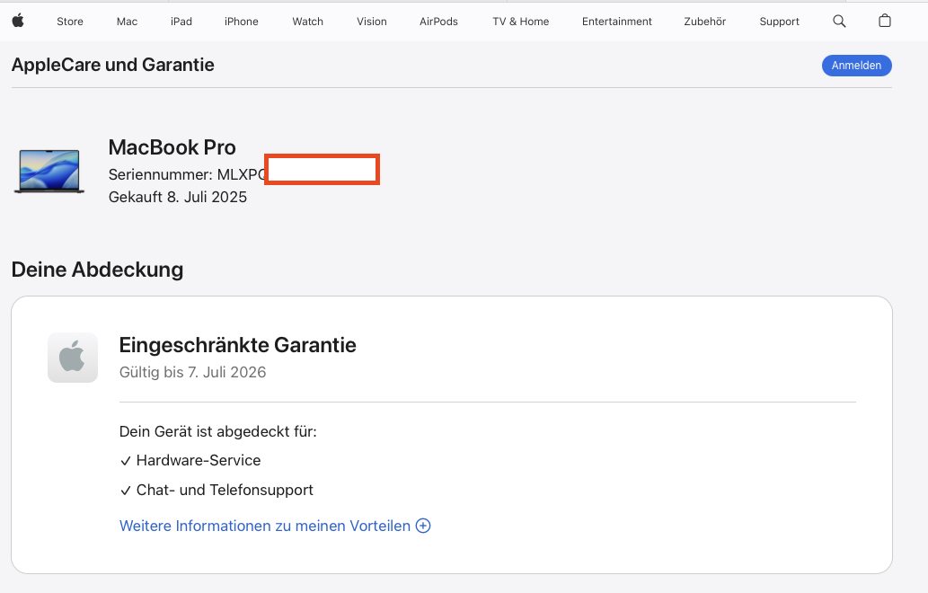Open the Mac menu item
The width and height of the screenshot is (928, 593).
(x=127, y=22)
